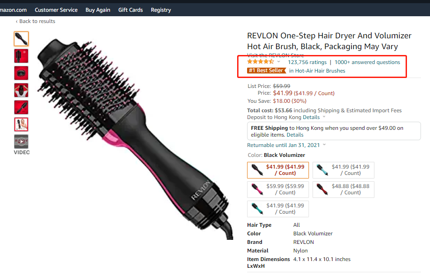430x275 pixels.
Task: Open the 123,756 ratings link
Action: coord(307,62)
